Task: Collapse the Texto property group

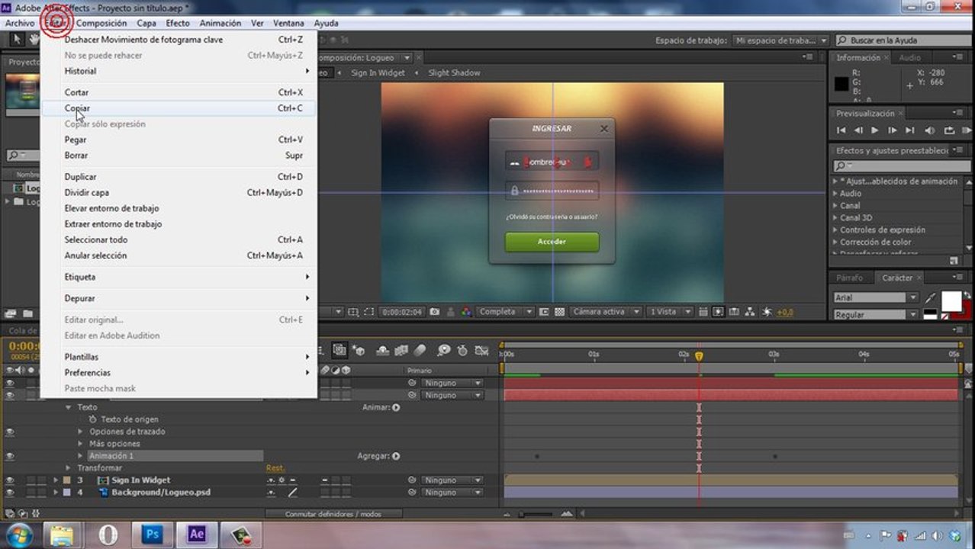Action: pos(69,408)
